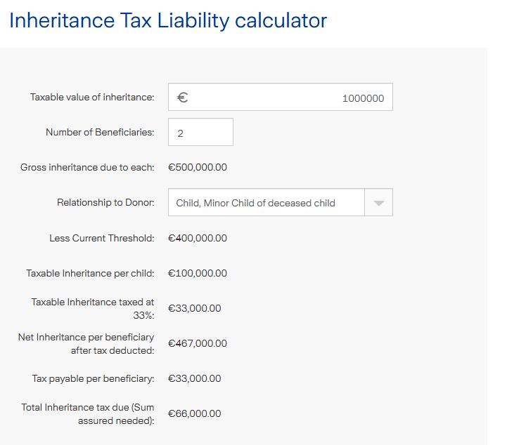The width and height of the screenshot is (507, 445).
Task: Select the €400,000.00 threshold value
Action: [x=198, y=238]
